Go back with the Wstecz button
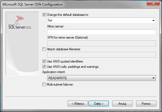162x112 pixels. click(x=78, y=104)
